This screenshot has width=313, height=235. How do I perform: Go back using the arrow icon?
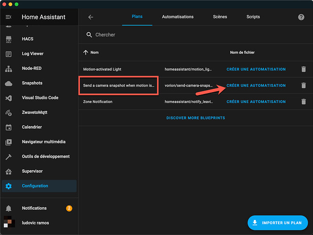click(x=91, y=17)
